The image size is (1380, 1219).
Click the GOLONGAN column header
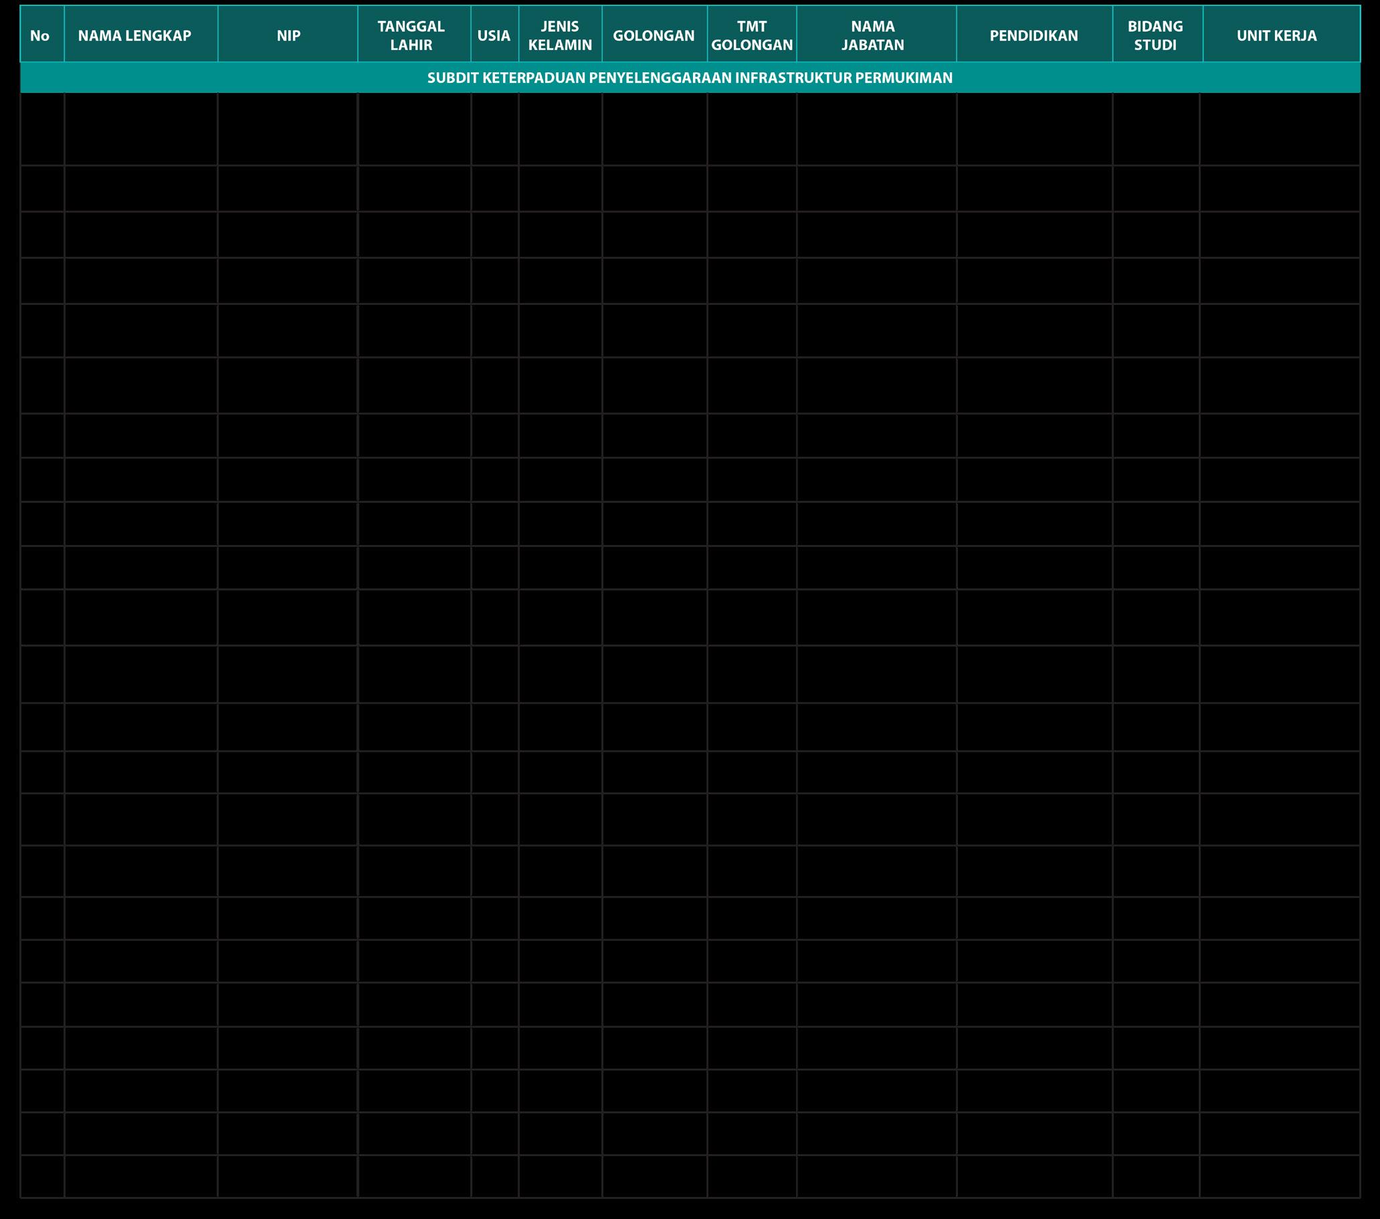pos(655,34)
